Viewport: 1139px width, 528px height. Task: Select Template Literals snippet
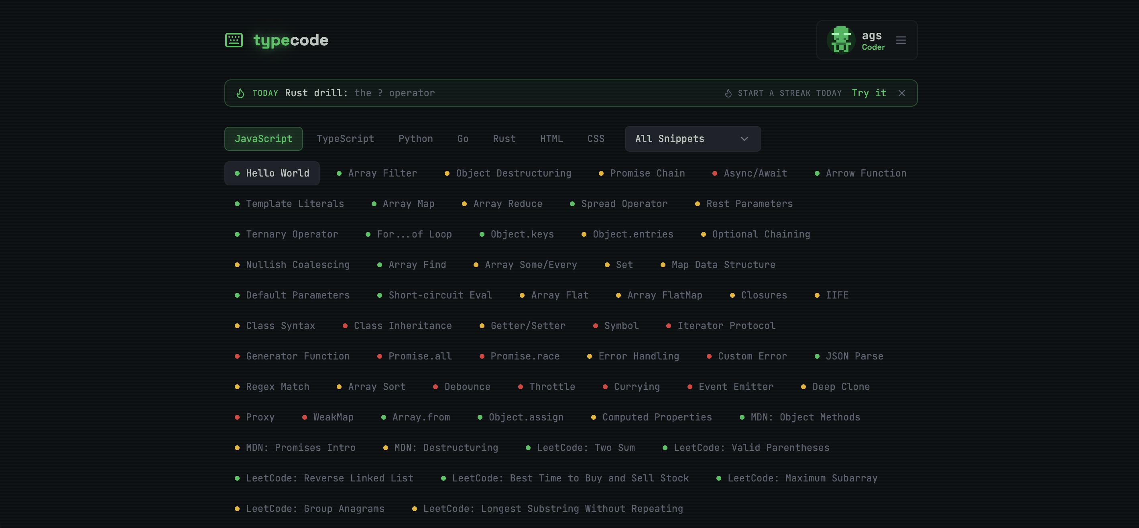click(x=289, y=204)
